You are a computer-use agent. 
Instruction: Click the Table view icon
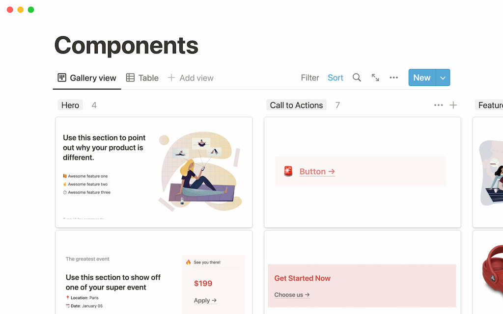[130, 78]
